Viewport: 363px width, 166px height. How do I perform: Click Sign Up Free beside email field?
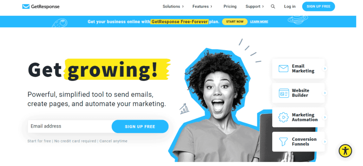(x=140, y=126)
